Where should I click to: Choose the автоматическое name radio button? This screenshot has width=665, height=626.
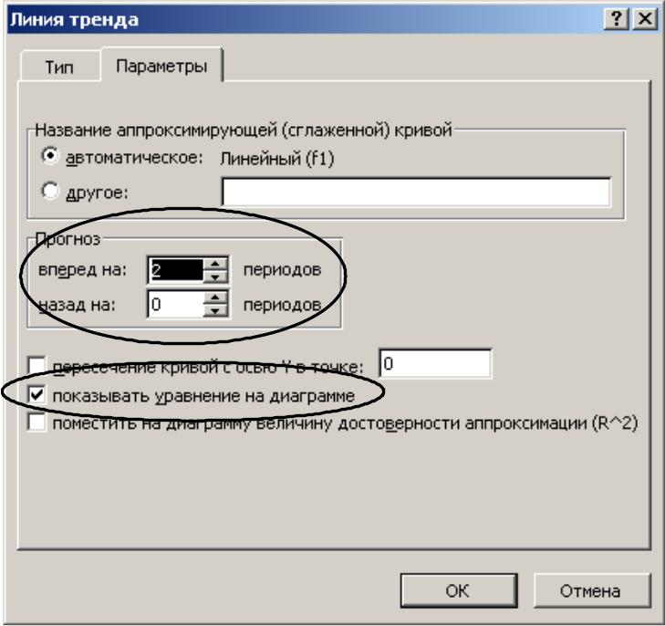pyautogui.click(x=50, y=157)
